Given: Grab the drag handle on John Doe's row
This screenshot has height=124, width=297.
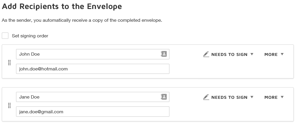Looking at the screenshot, I should coord(9,63).
